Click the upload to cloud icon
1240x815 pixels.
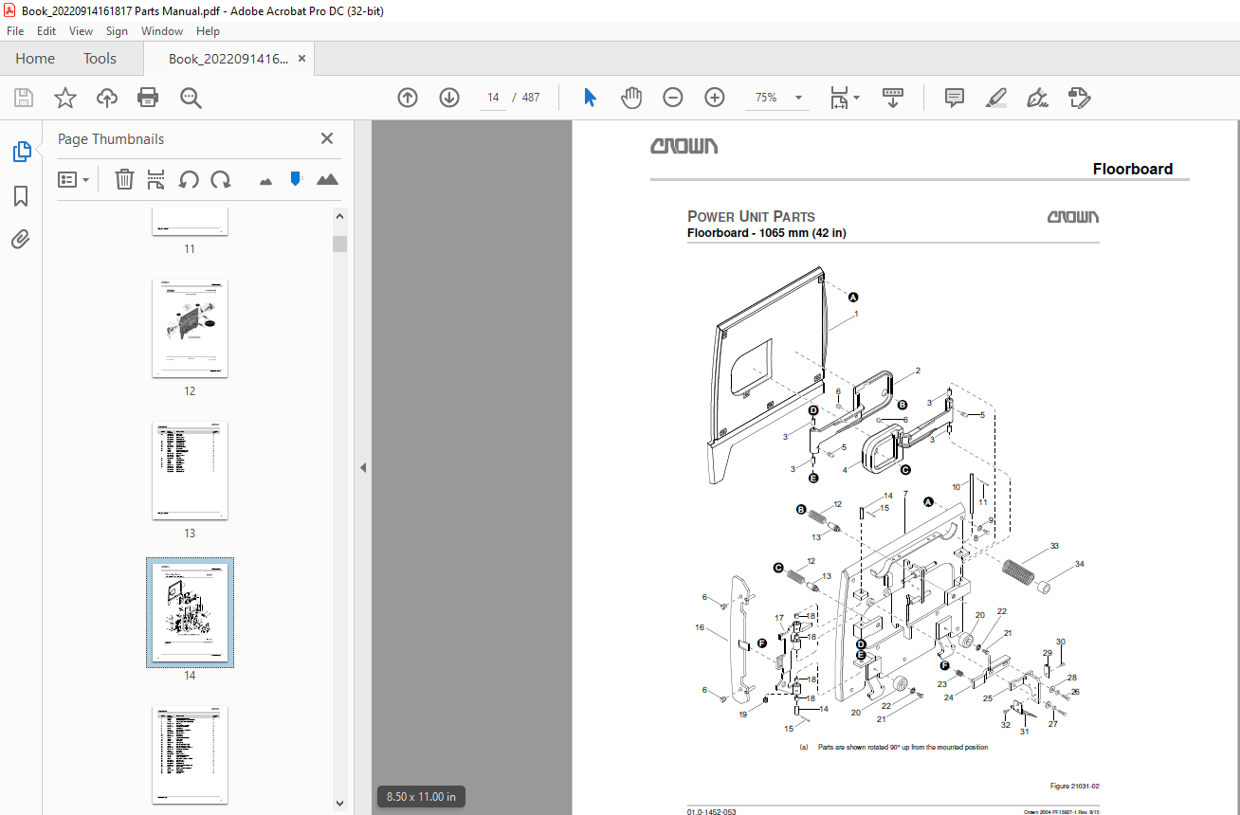[x=106, y=98]
